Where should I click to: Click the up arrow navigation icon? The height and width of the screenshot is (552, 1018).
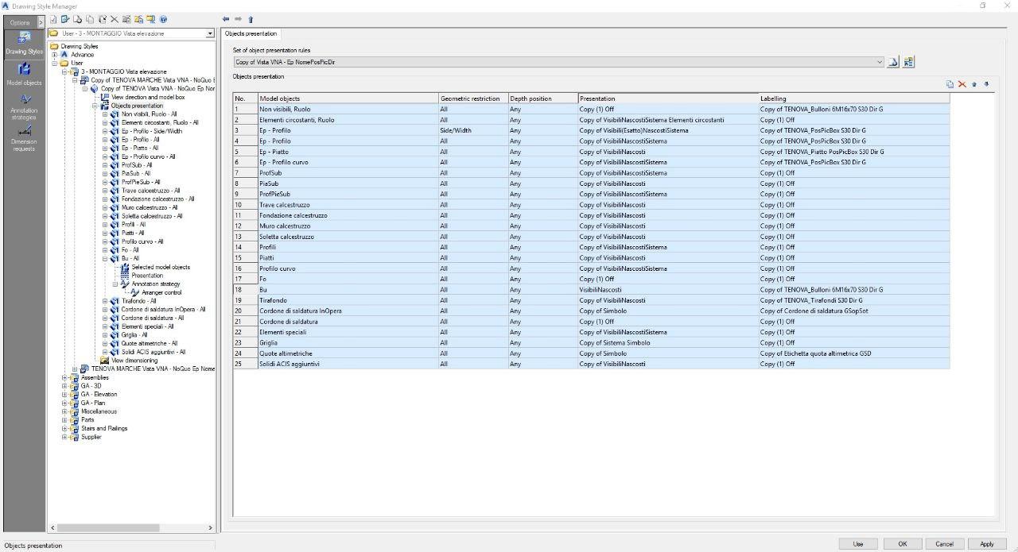[x=251, y=19]
